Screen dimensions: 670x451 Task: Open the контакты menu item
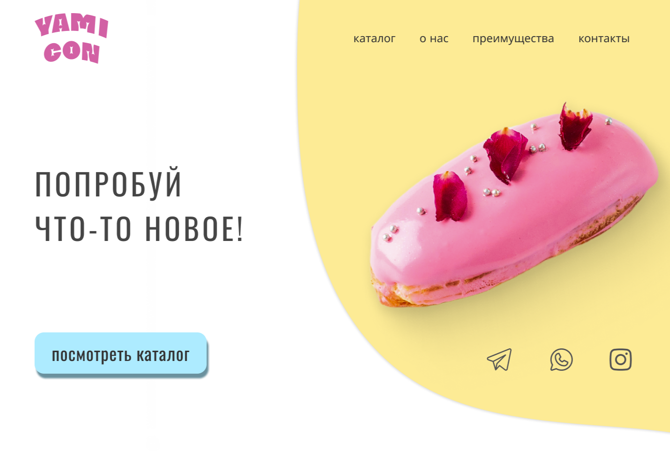click(604, 38)
